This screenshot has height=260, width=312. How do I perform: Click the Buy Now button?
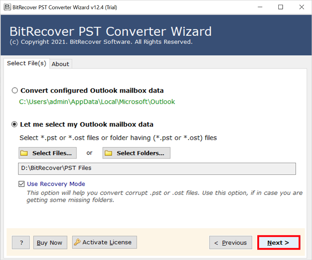50,243
